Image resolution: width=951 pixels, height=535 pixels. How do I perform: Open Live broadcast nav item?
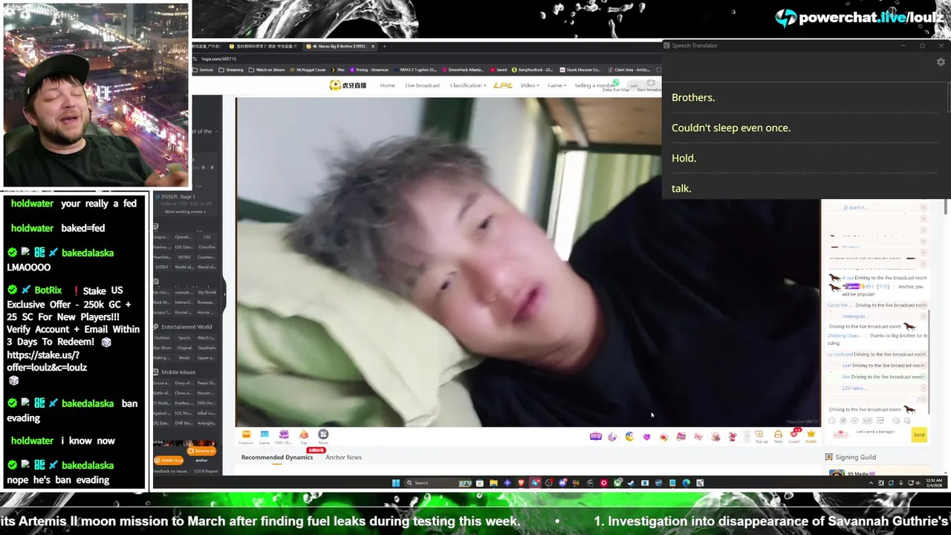[x=423, y=85]
